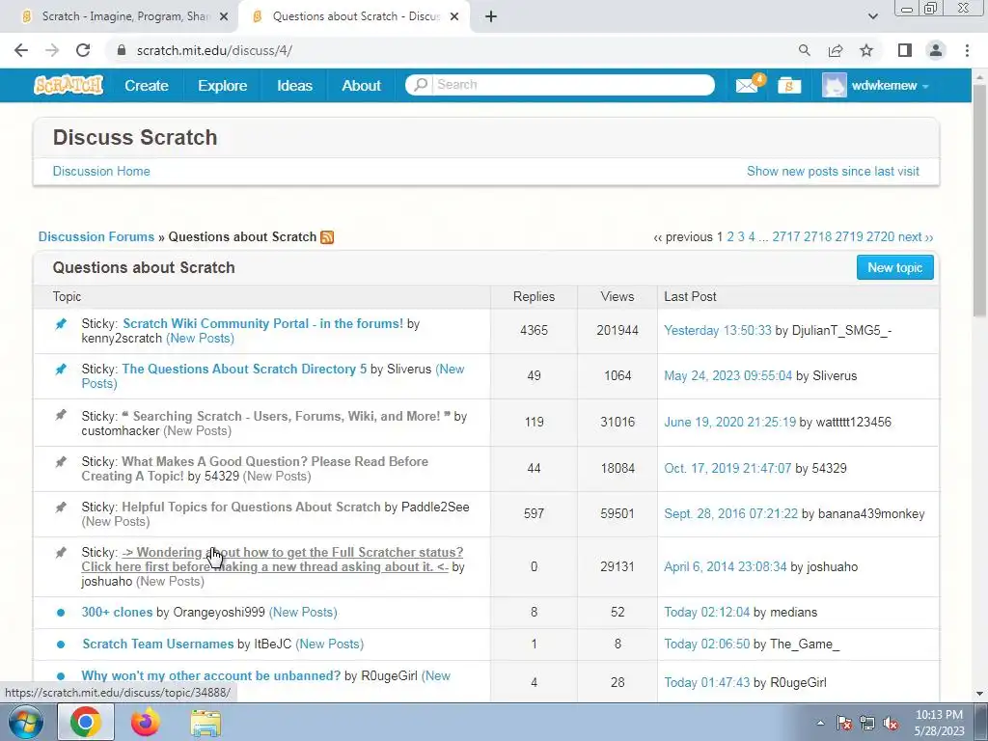The image size is (988, 741).
Task: Click the wdwkemew profile avatar
Action: 835,85
